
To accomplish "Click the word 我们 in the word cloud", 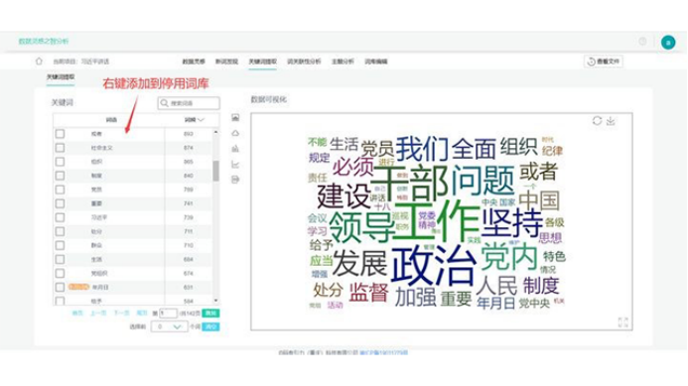I will click(x=422, y=150).
